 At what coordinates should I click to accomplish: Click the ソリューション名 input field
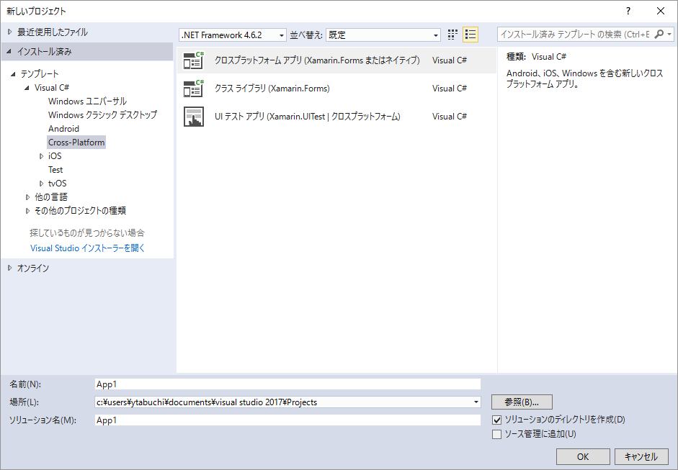pyautogui.click(x=287, y=420)
